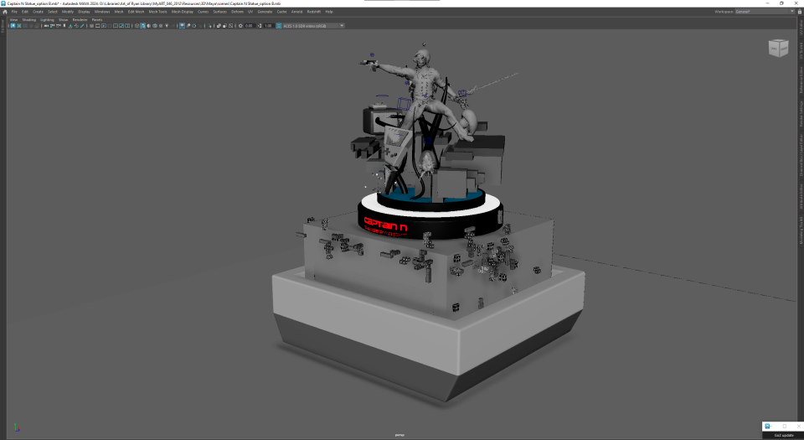Image resolution: width=804 pixels, height=440 pixels.
Task: Toggle the color management view transform icon
Action: point(278,26)
